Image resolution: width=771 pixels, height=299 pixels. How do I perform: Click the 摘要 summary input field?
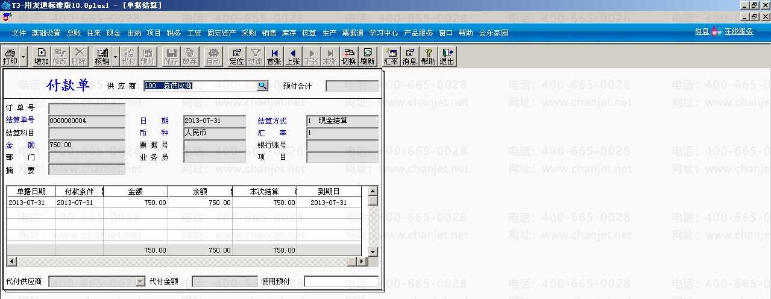[87, 169]
